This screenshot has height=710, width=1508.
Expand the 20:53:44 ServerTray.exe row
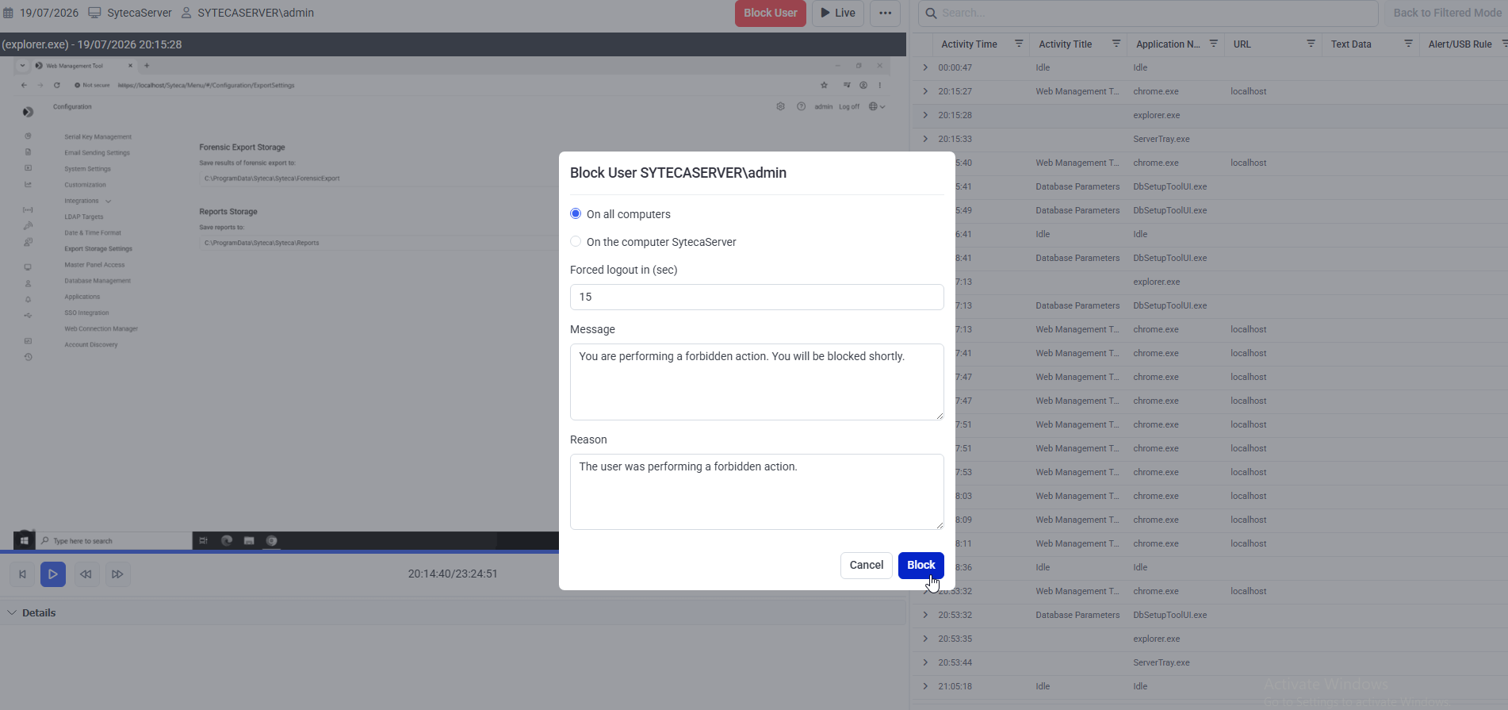(924, 662)
